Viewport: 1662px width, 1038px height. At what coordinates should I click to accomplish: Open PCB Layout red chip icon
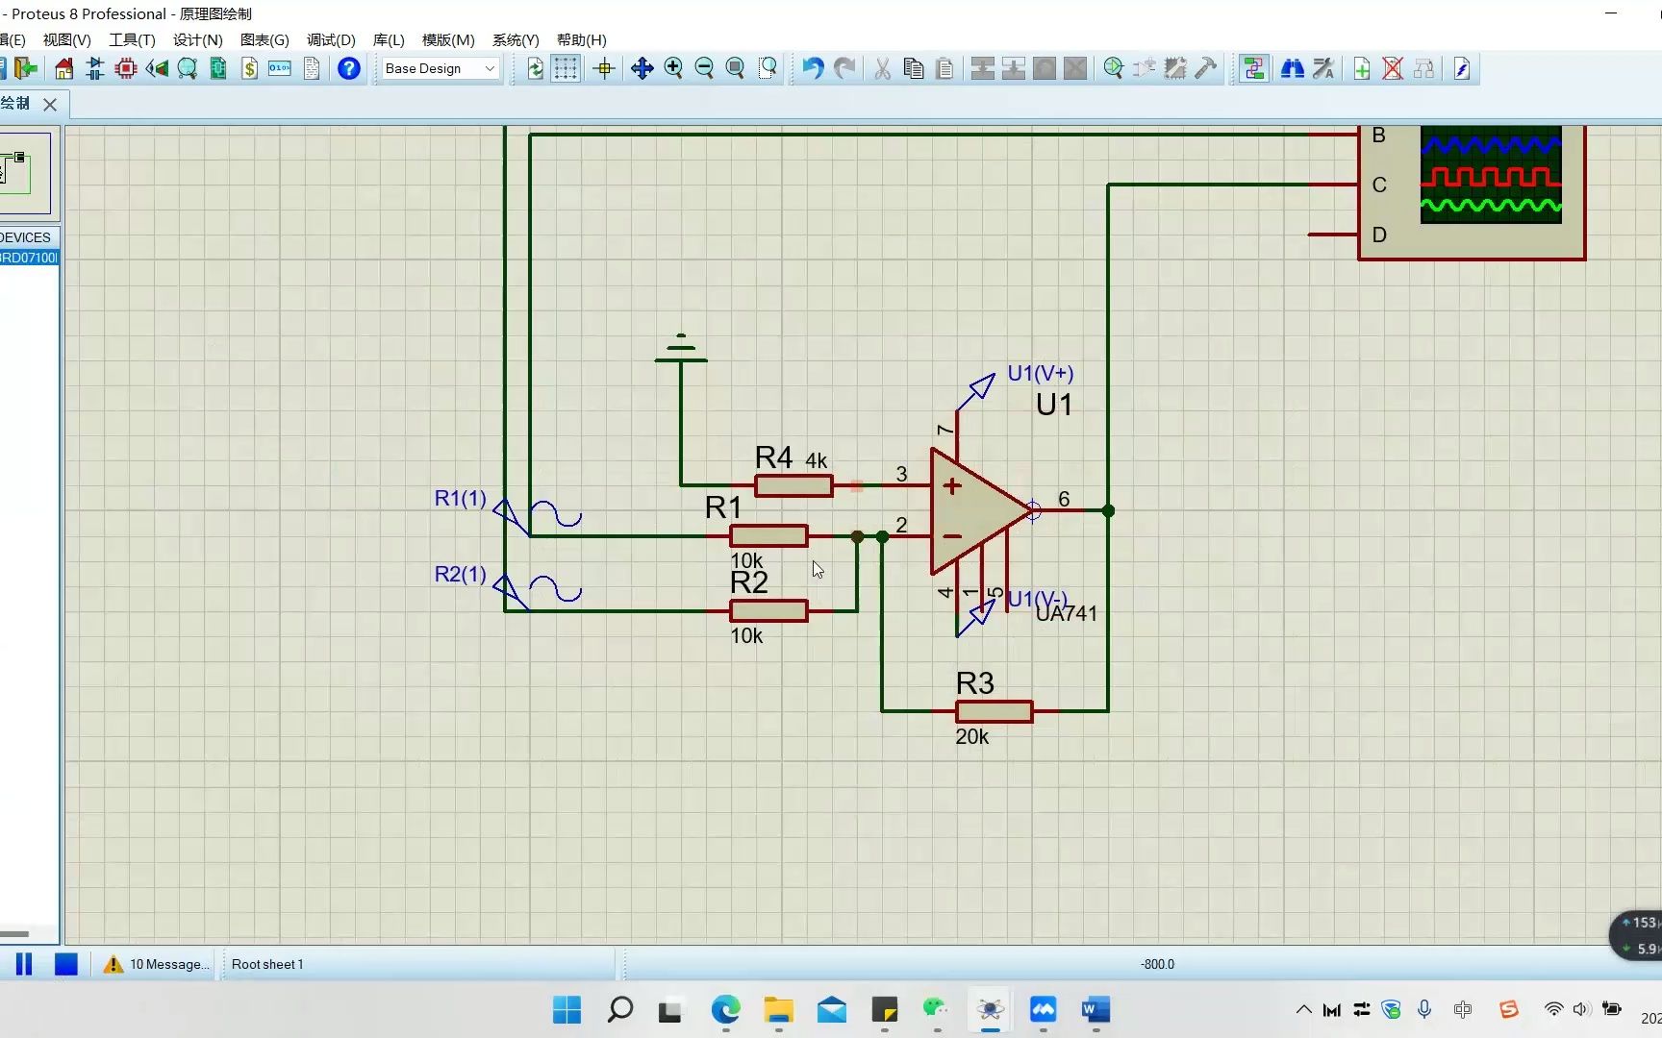coord(126,68)
